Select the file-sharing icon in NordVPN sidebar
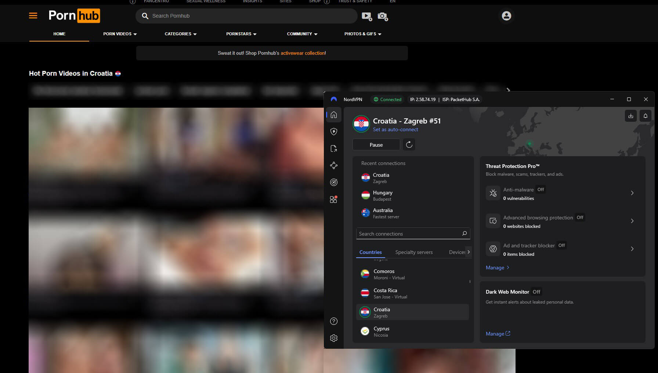The width and height of the screenshot is (658, 373). [x=334, y=148]
